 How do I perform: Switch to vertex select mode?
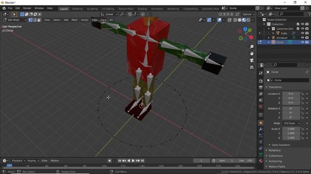pos(30,20)
